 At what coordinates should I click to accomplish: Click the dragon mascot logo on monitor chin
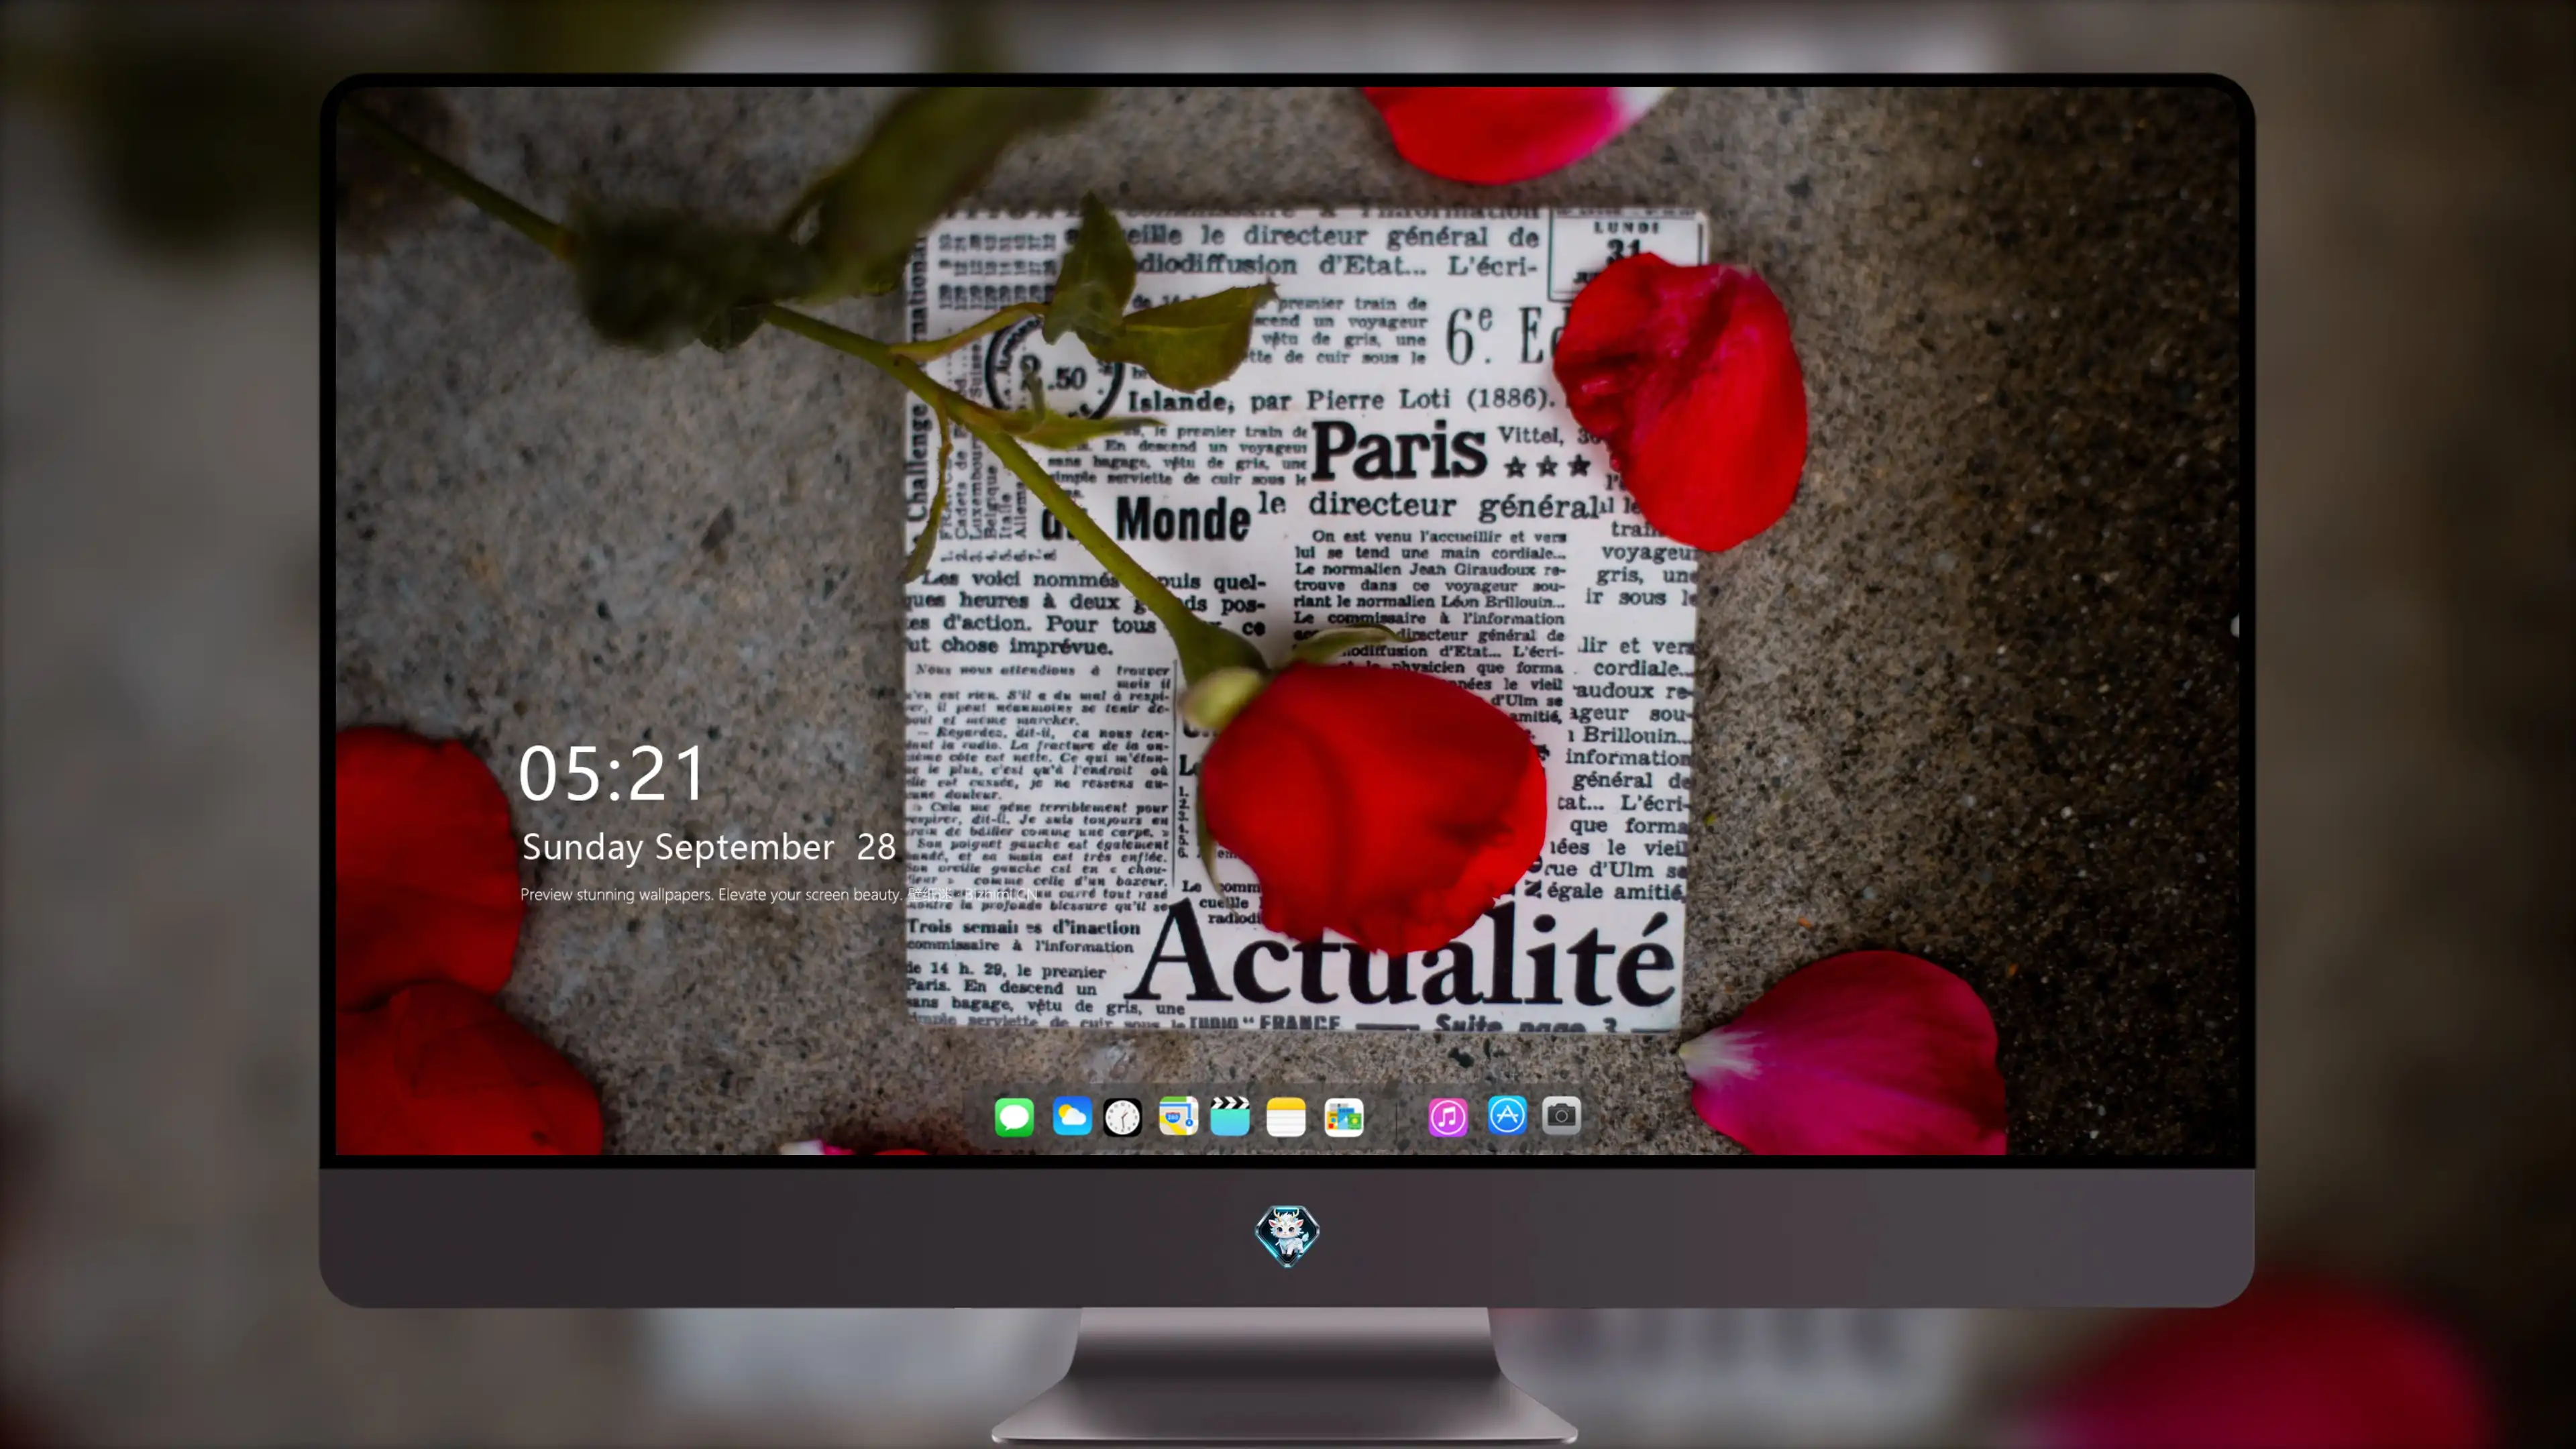click(x=1287, y=1236)
